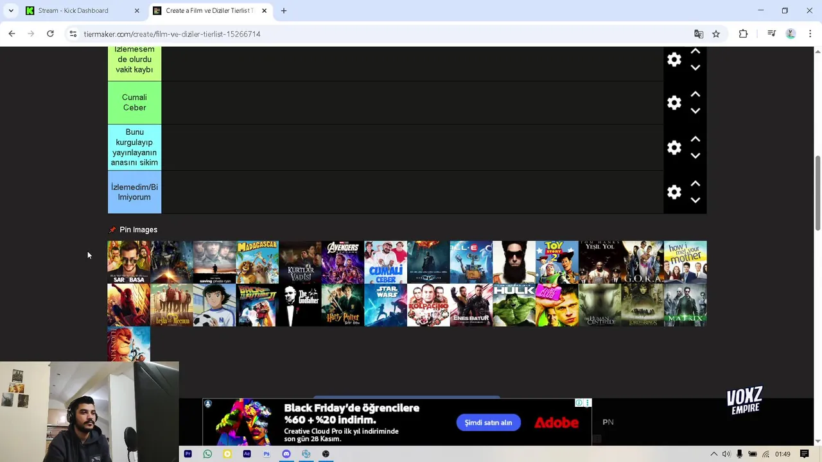Move İzlemedim/Bilmiyorum tier down

[x=695, y=200]
